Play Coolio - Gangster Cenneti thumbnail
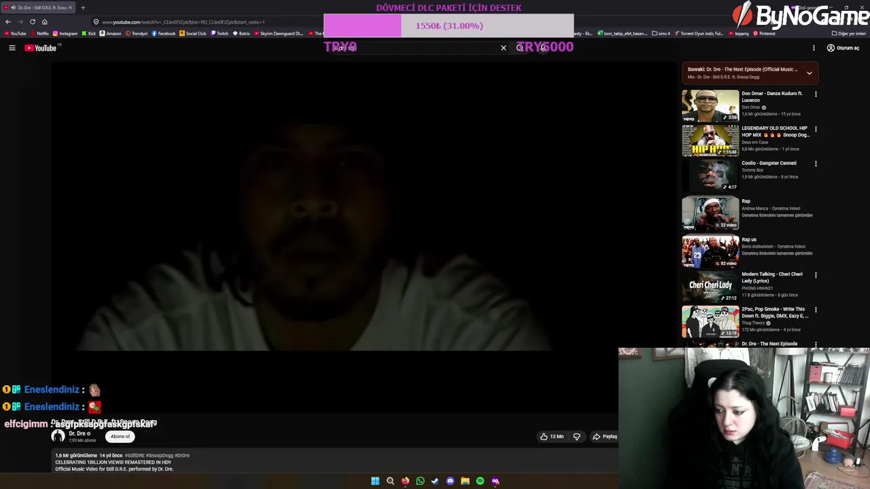 710,175
